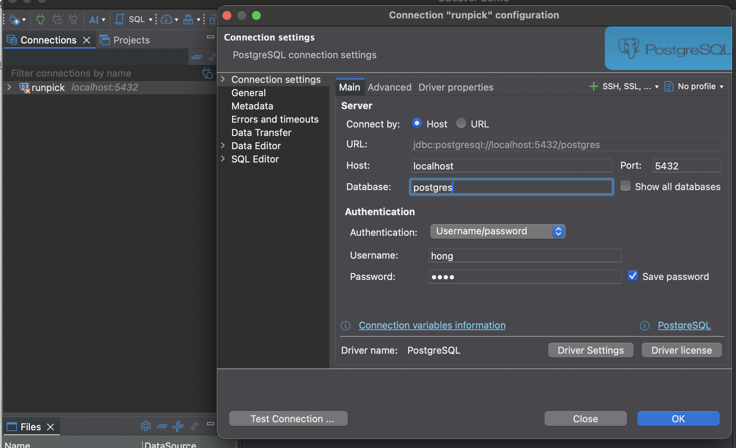Click the settings gear in Files panel
Screen dimensions: 736x448
point(146,426)
